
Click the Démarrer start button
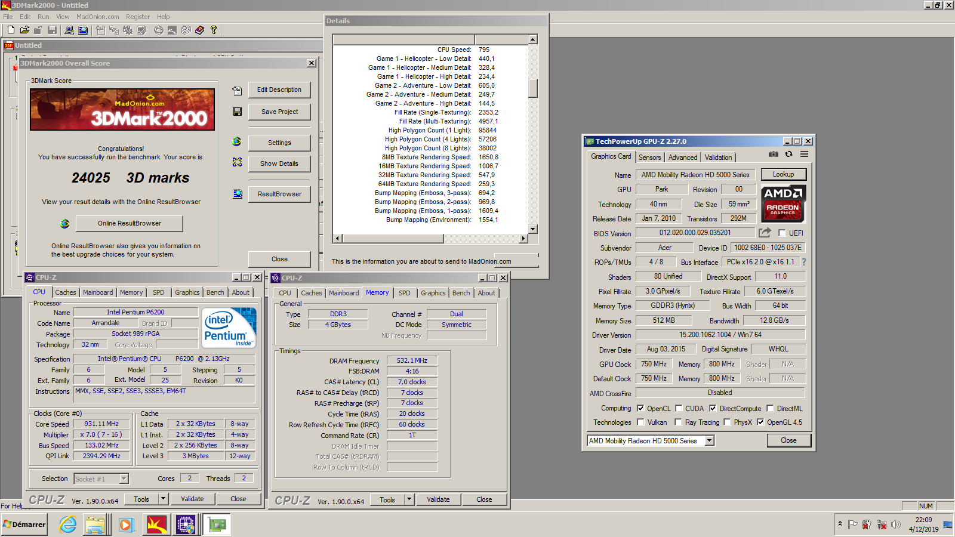click(24, 524)
